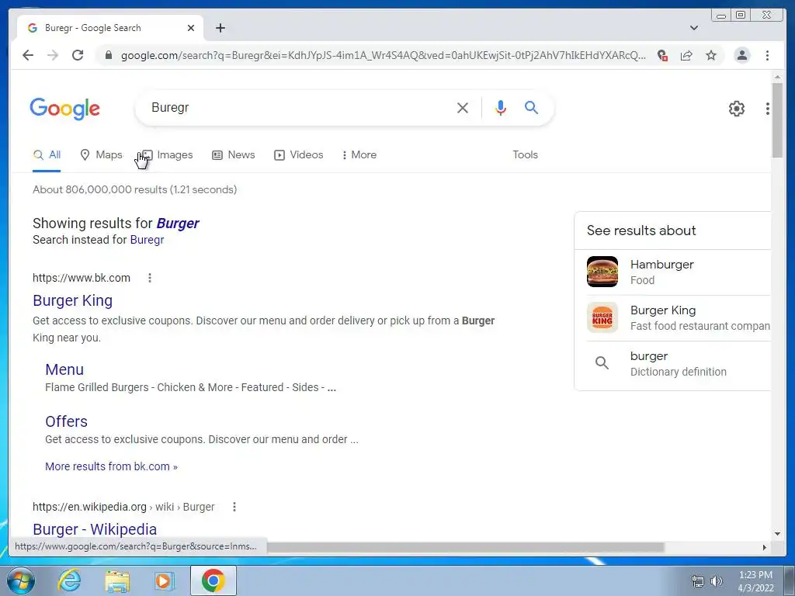
Task: Open the Burger - Wikipedia result
Action: tap(95, 529)
